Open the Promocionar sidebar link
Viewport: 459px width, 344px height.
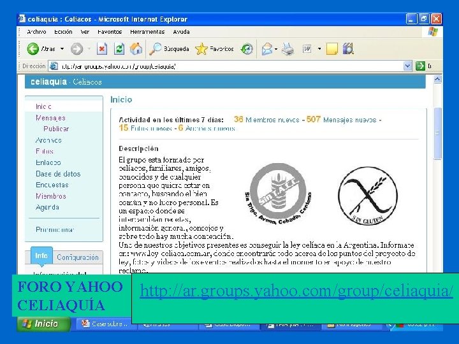click(x=55, y=229)
